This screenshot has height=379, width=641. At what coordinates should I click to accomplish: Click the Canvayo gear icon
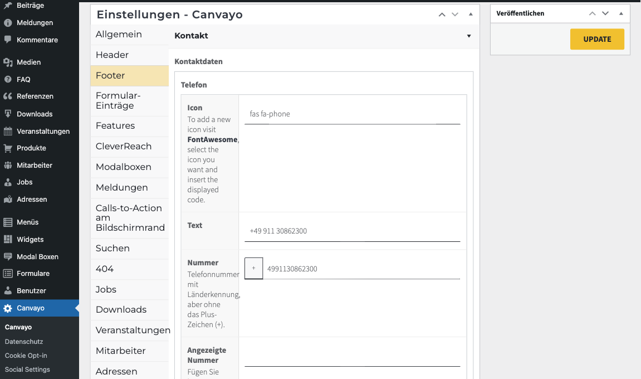click(8, 308)
